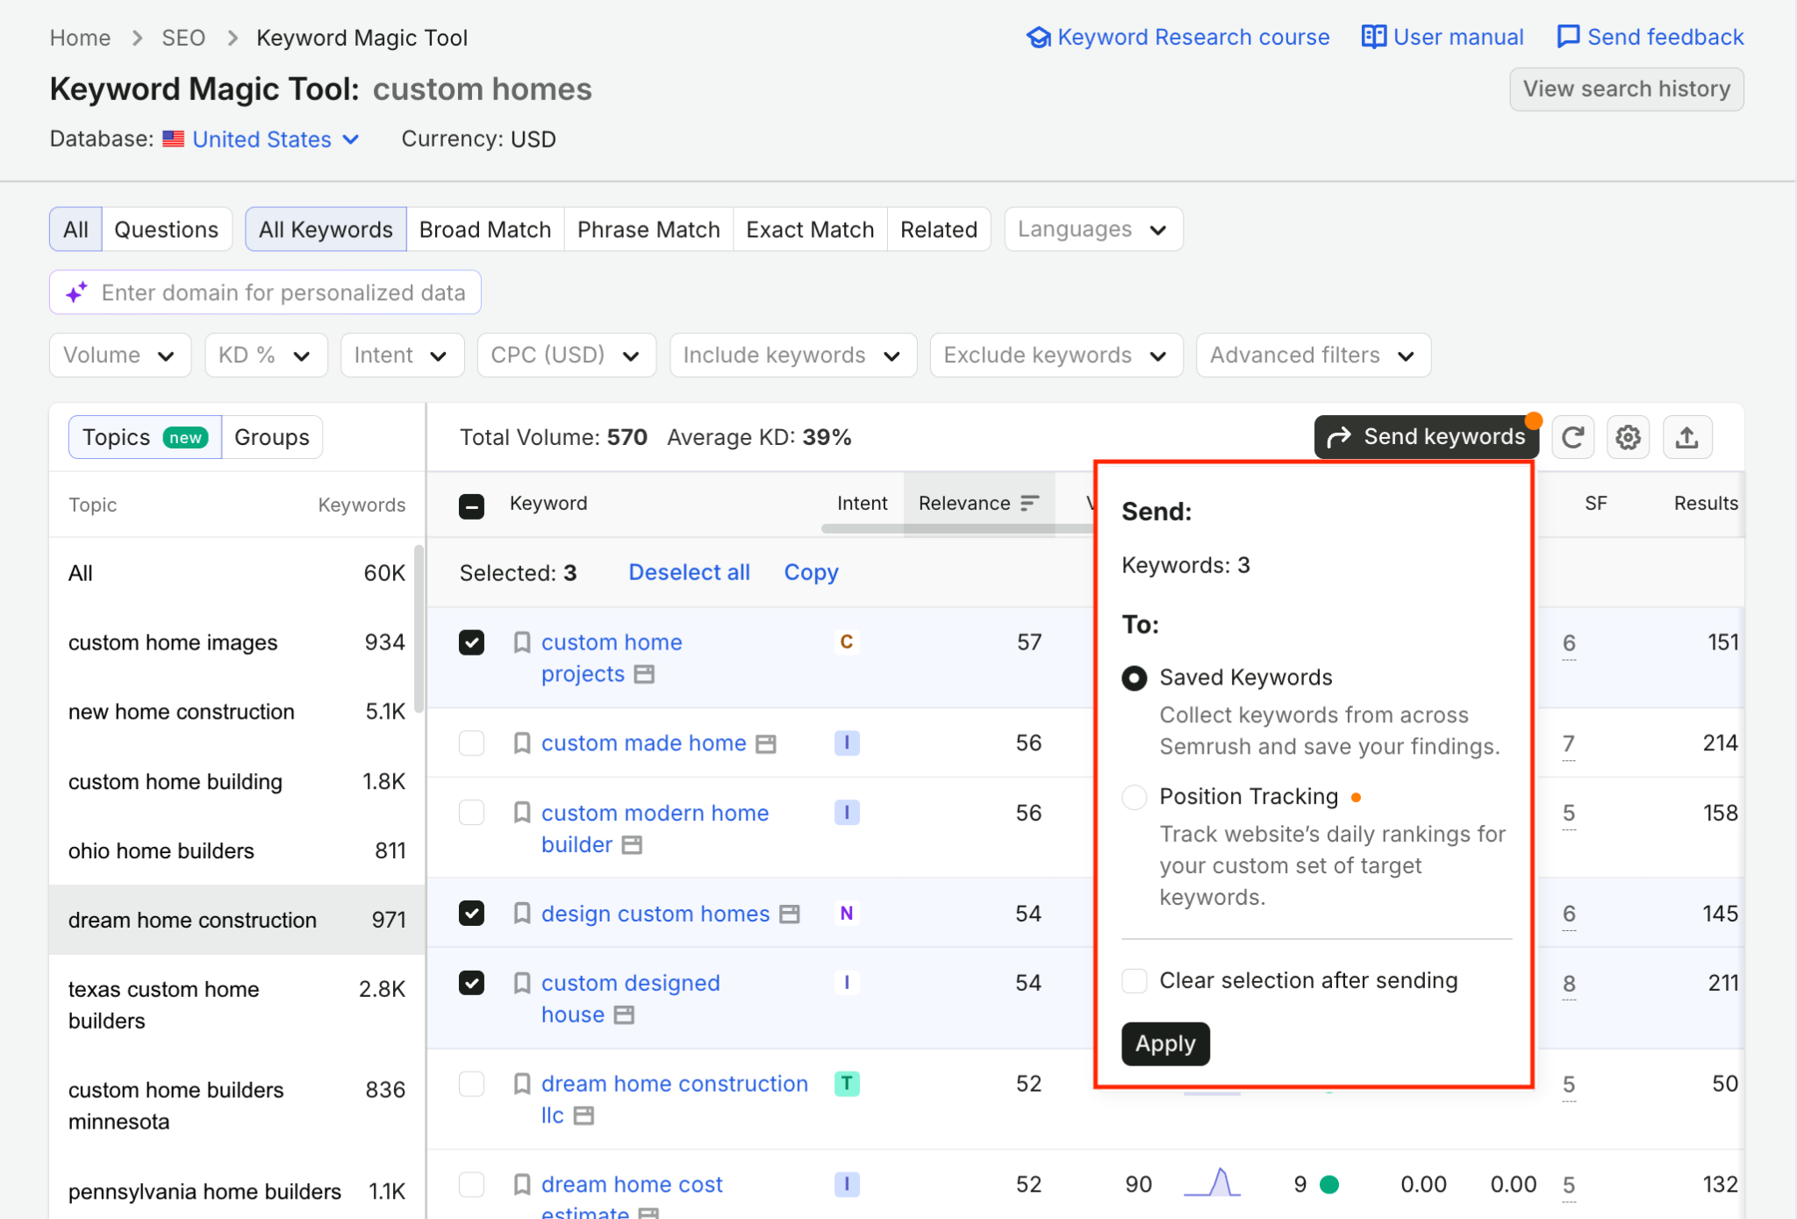Click the Deselect all link
1797x1219 pixels.
click(x=690, y=572)
